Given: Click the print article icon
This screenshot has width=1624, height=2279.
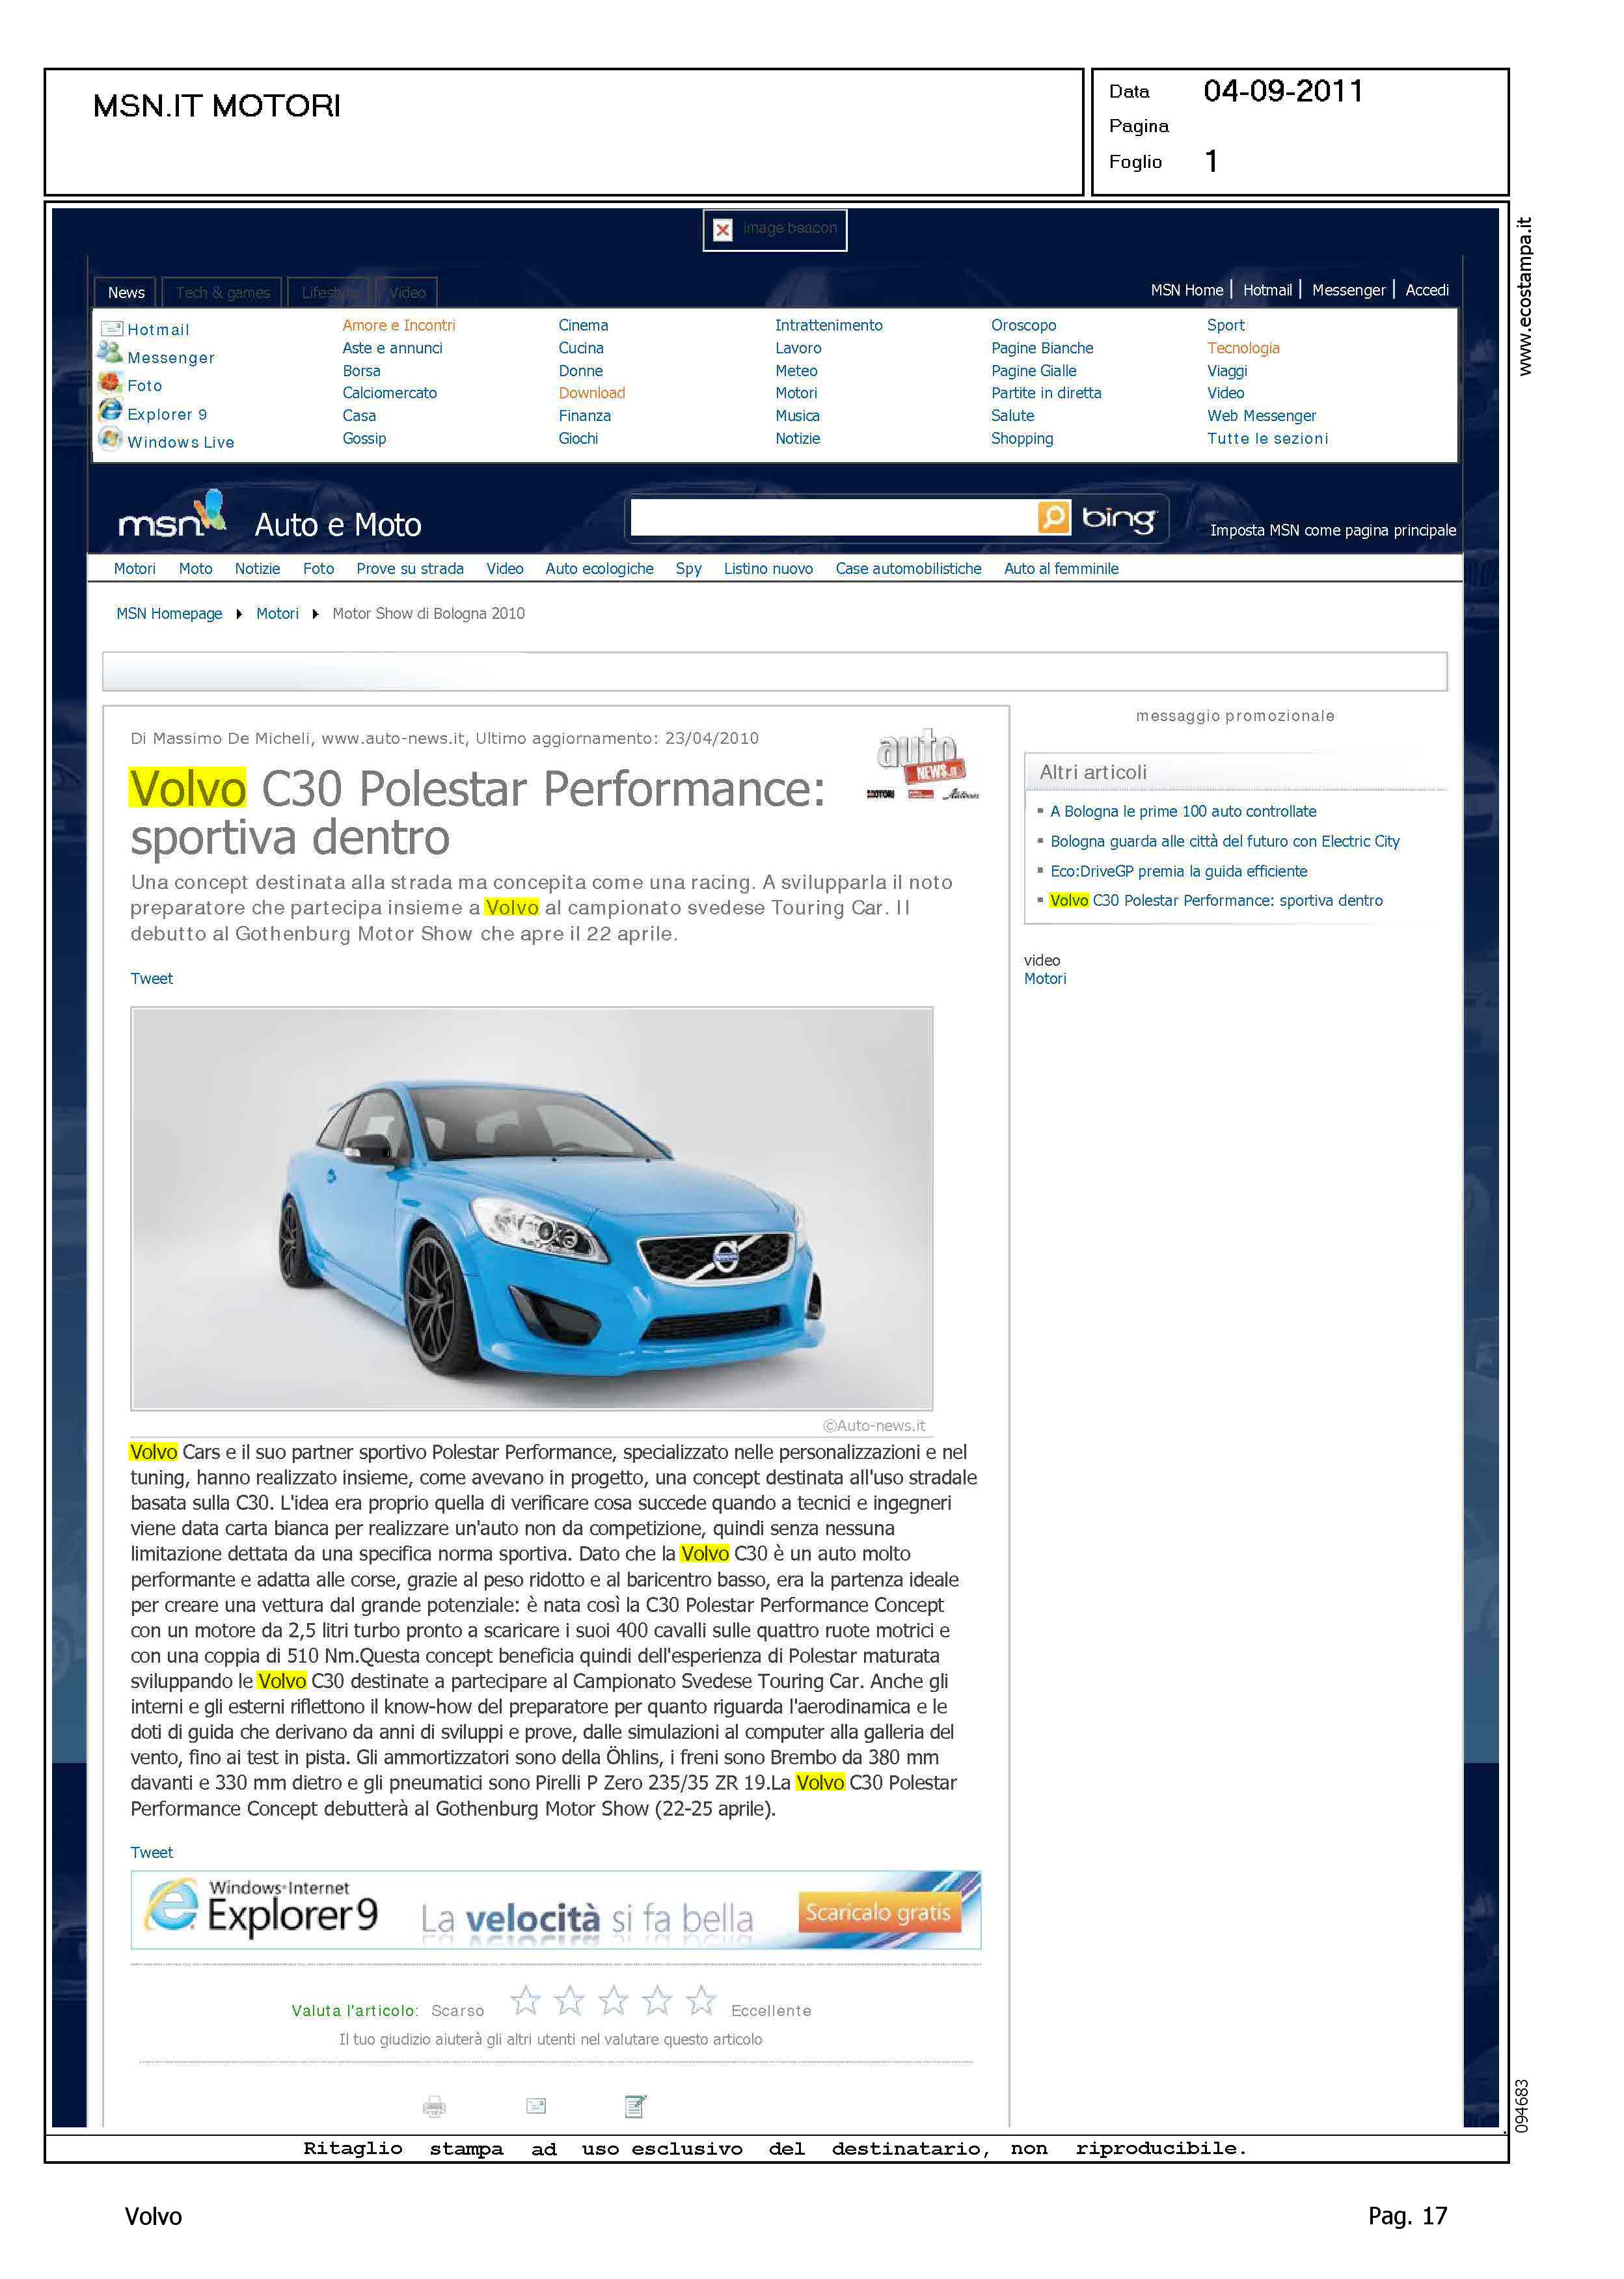Looking at the screenshot, I should tap(434, 2107).
